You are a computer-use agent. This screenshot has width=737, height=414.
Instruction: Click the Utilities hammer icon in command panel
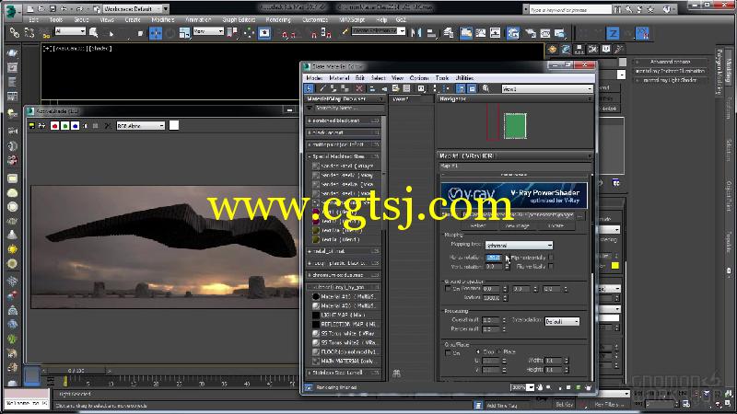pos(619,49)
